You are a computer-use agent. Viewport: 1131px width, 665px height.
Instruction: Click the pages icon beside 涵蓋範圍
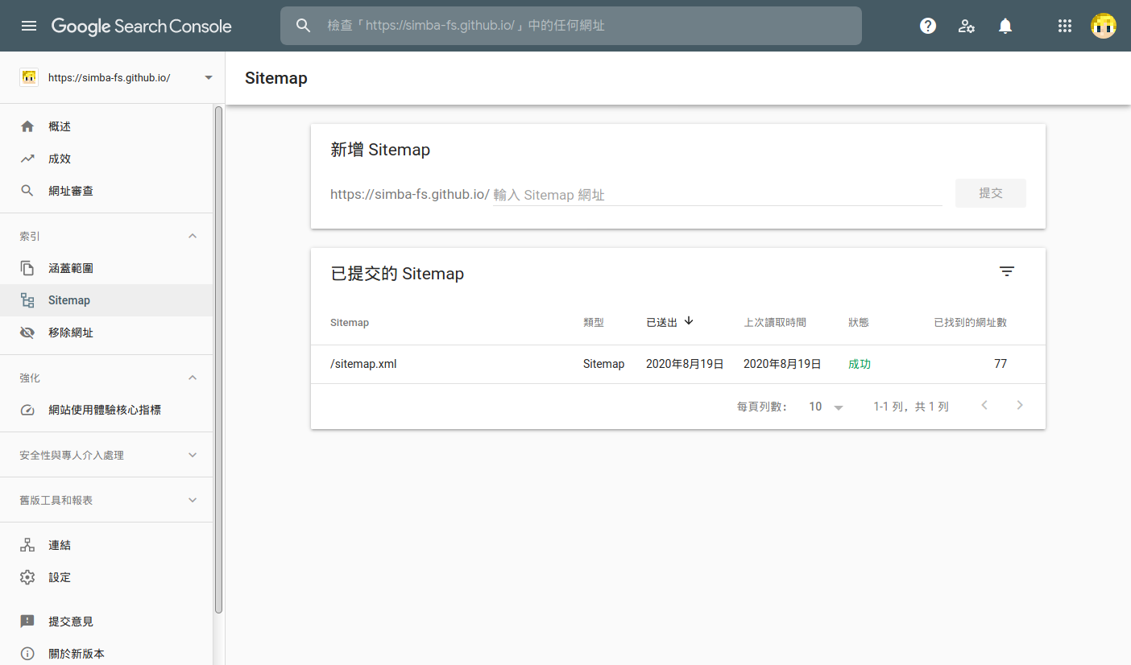click(x=27, y=268)
